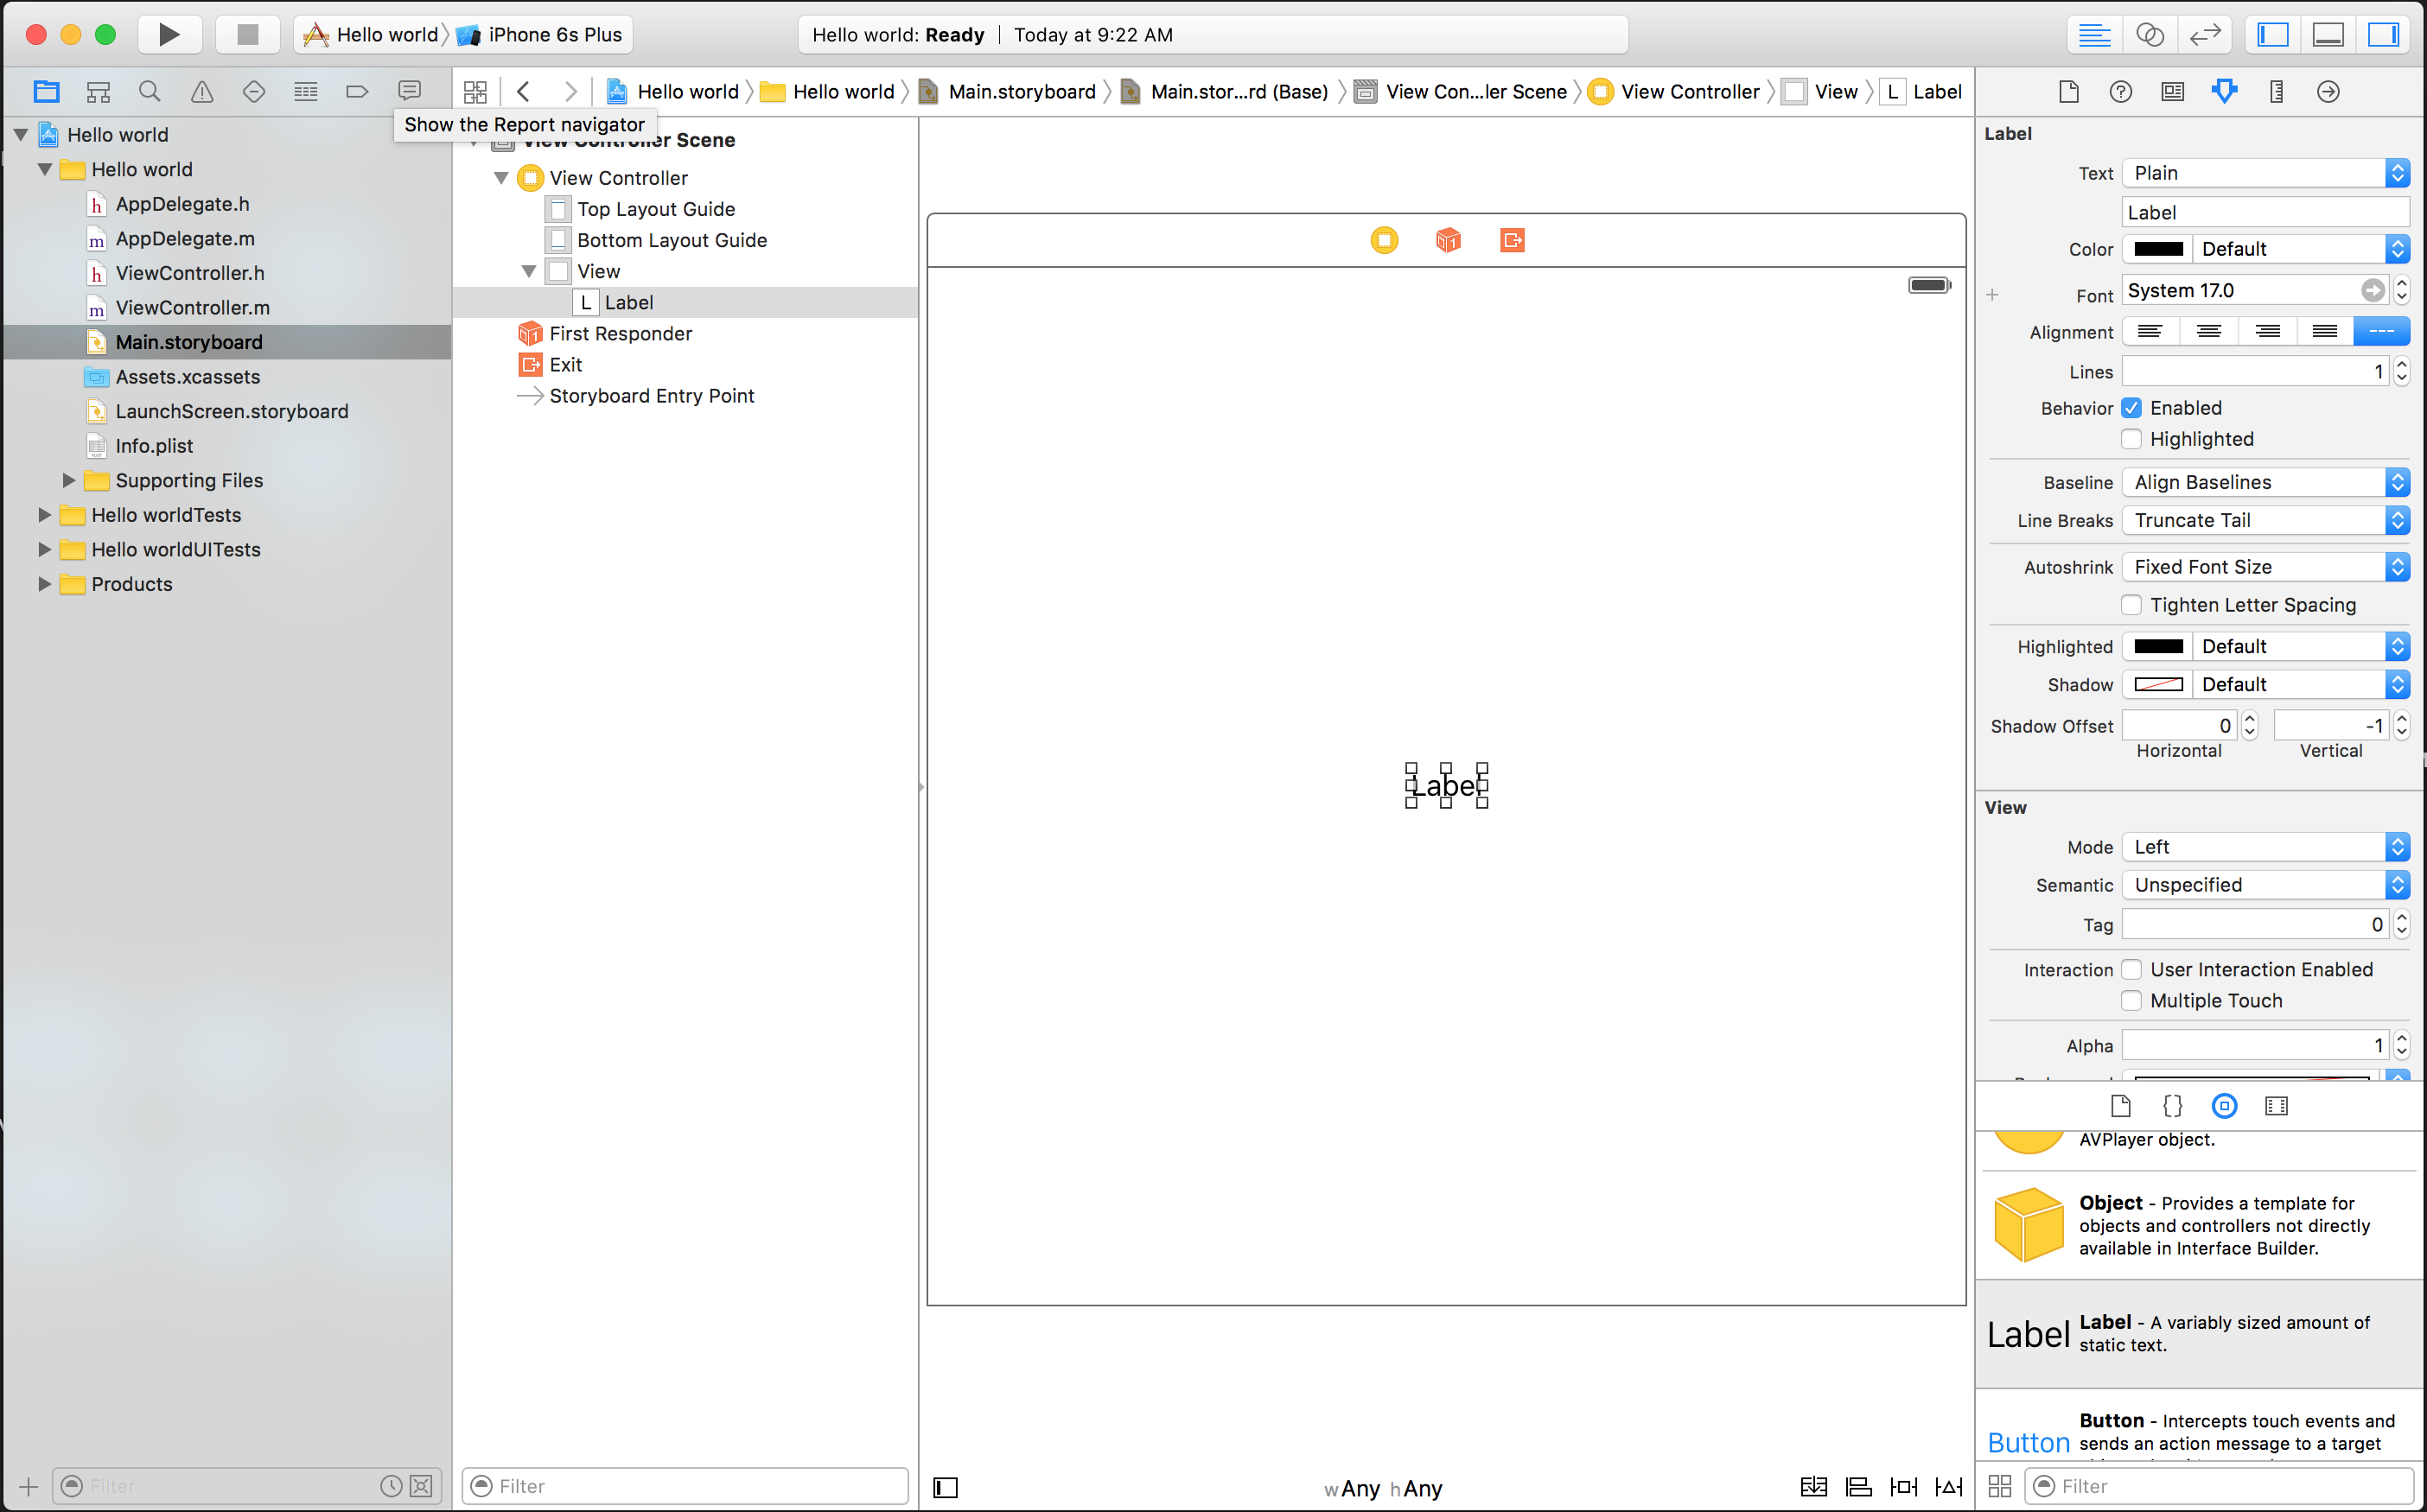The width and height of the screenshot is (2427, 1512).
Task: Enable Tighten Letter Spacing checkbox
Action: tap(2132, 605)
